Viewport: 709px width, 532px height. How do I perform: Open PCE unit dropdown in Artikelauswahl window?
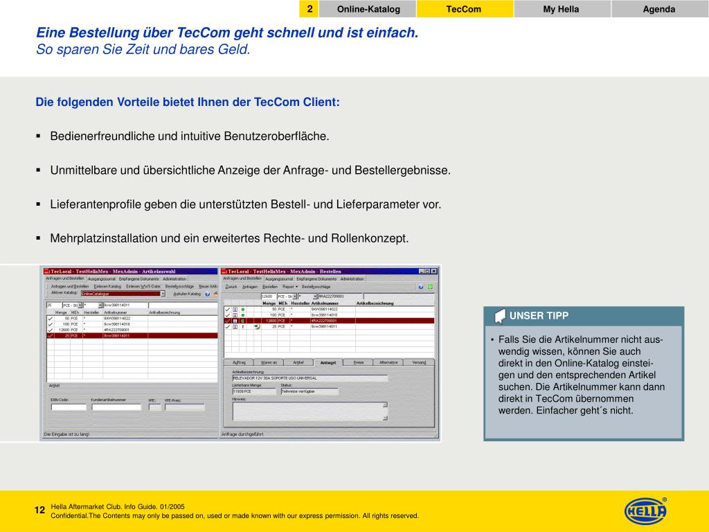pyautogui.click(x=80, y=305)
